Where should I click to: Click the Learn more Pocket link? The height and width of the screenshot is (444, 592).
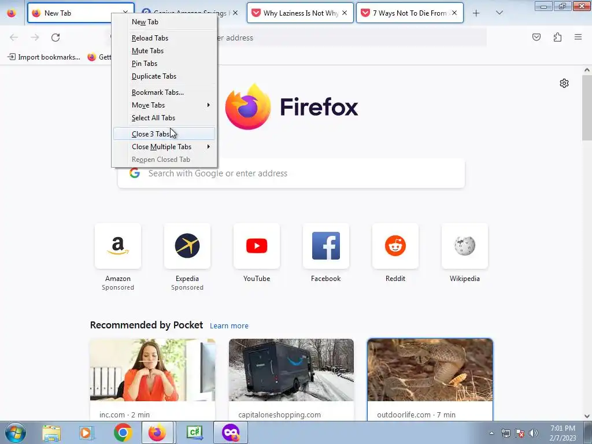click(x=229, y=326)
